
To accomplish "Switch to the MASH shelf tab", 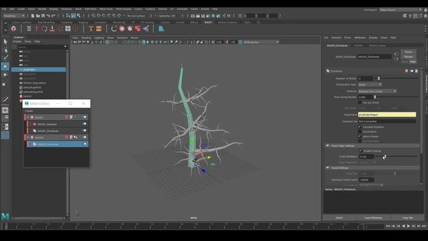I will 208,22.
